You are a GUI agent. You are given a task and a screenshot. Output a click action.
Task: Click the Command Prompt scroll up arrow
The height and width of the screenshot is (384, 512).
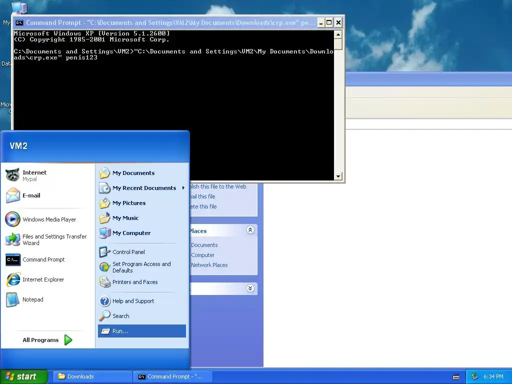338,34
